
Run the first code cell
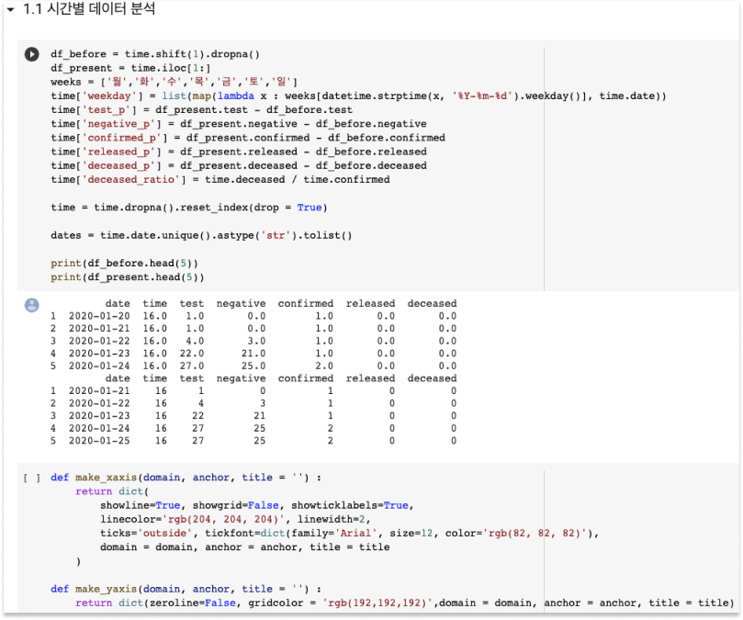(32, 54)
